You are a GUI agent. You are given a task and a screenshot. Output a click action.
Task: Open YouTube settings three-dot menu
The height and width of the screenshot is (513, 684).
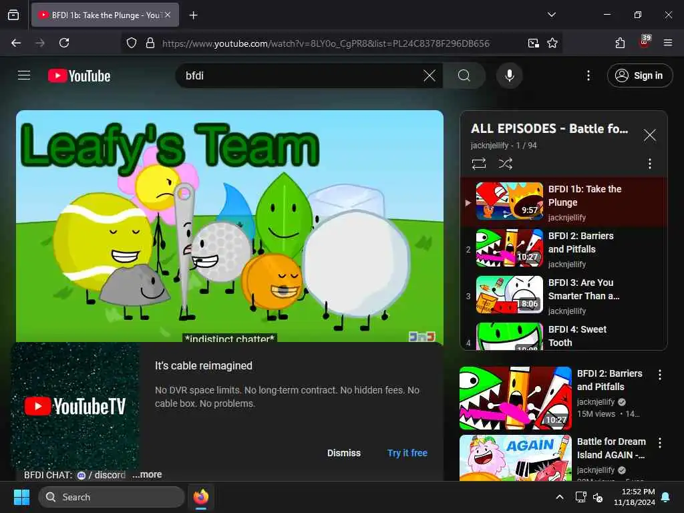pos(588,75)
